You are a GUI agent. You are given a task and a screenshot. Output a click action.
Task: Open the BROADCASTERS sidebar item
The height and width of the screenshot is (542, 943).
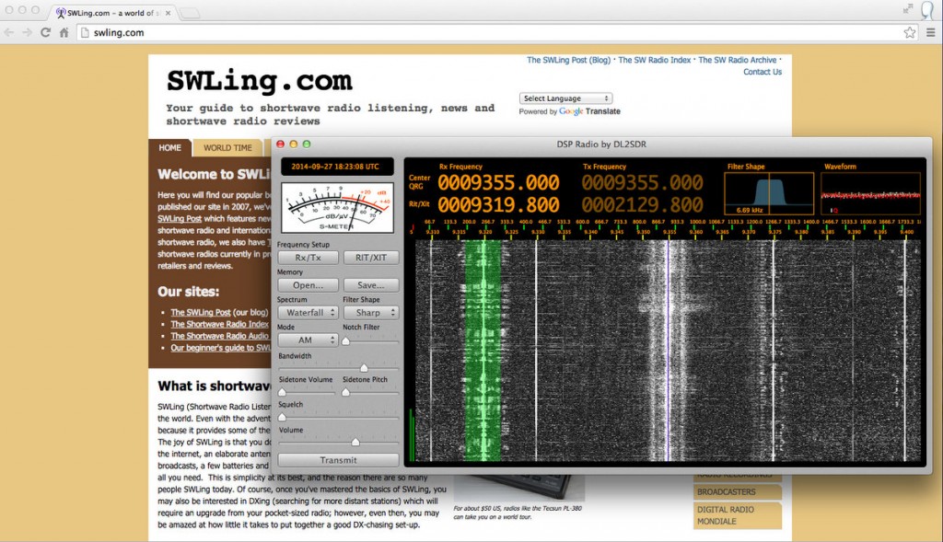click(738, 491)
